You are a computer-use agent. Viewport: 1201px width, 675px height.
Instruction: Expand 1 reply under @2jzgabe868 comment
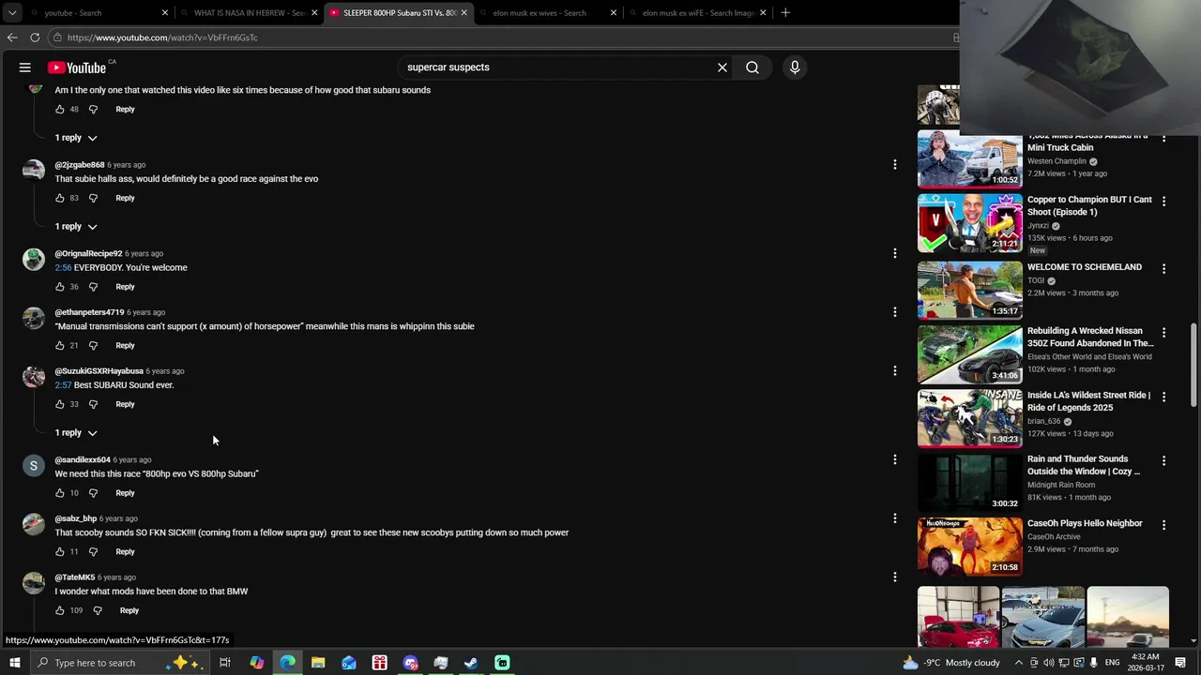click(x=75, y=226)
